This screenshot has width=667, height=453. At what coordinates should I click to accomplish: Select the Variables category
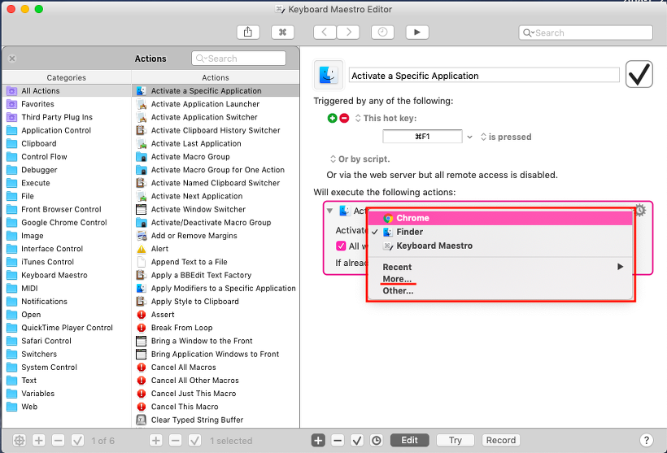tap(67, 394)
